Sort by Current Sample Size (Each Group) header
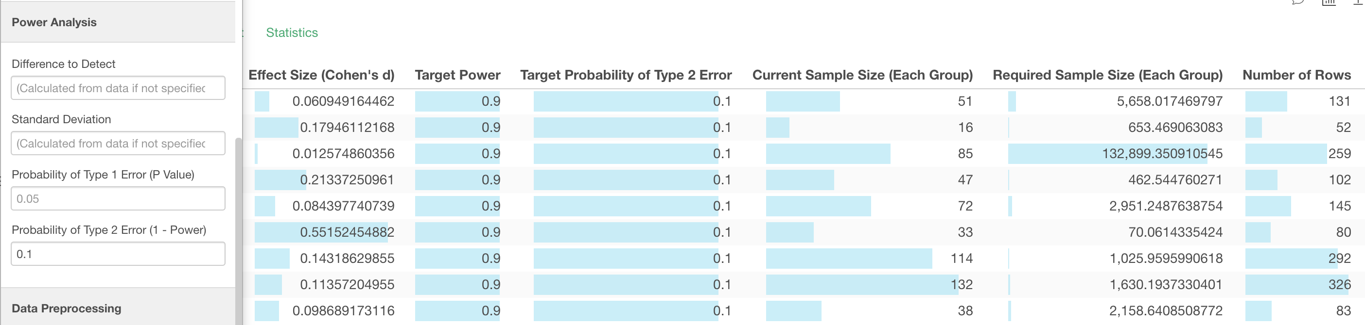 click(x=863, y=75)
